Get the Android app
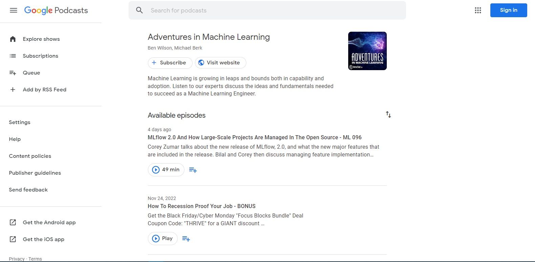Image resolution: width=535 pixels, height=262 pixels. (x=49, y=223)
